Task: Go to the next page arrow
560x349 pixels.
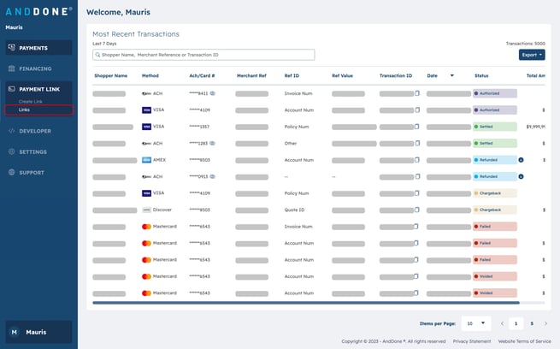Action: coord(546,324)
